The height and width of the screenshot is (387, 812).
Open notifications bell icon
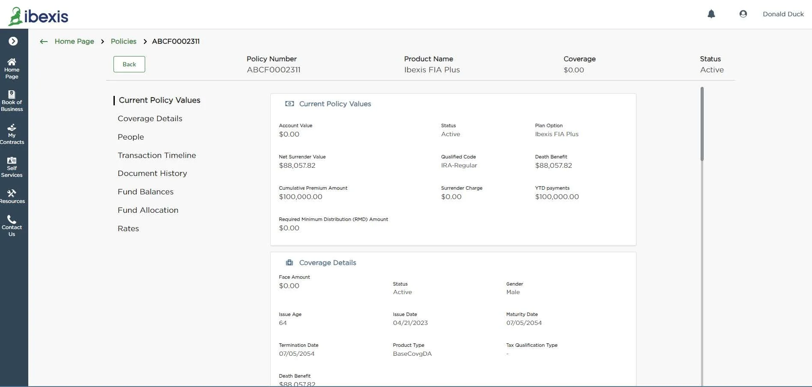tap(711, 14)
